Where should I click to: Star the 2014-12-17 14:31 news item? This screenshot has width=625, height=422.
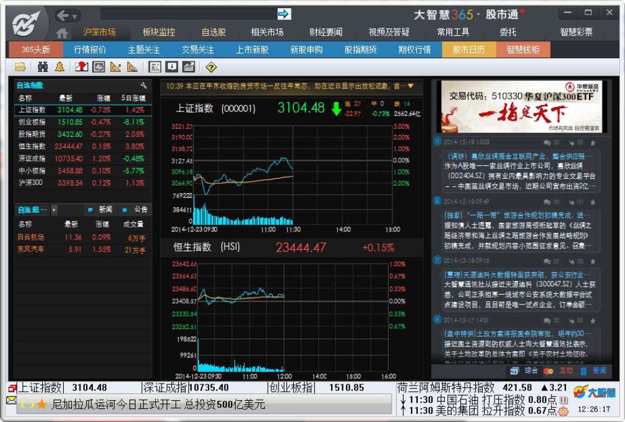coord(593,321)
